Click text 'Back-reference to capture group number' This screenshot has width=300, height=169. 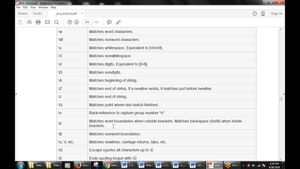pos(124,113)
